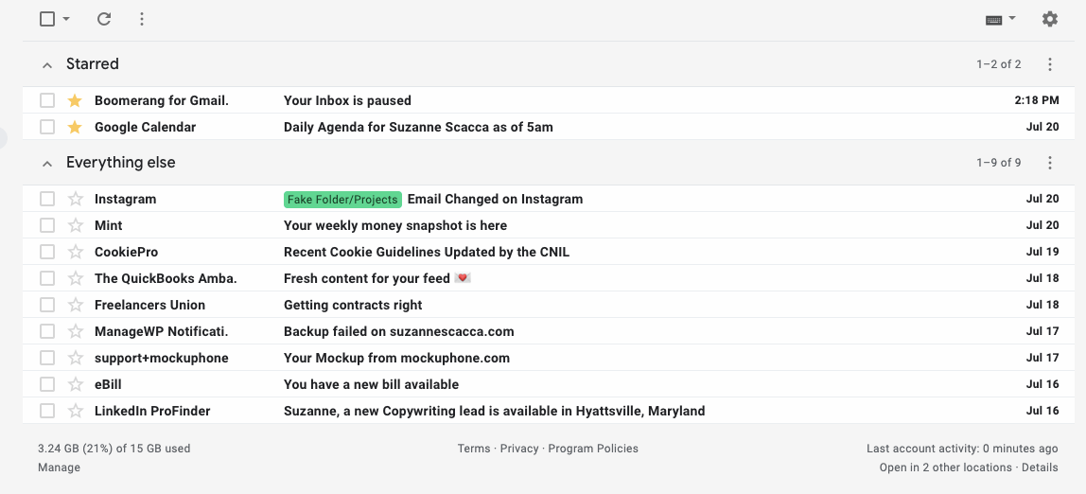Open 'Email Changed on Instagram' message

coord(495,199)
